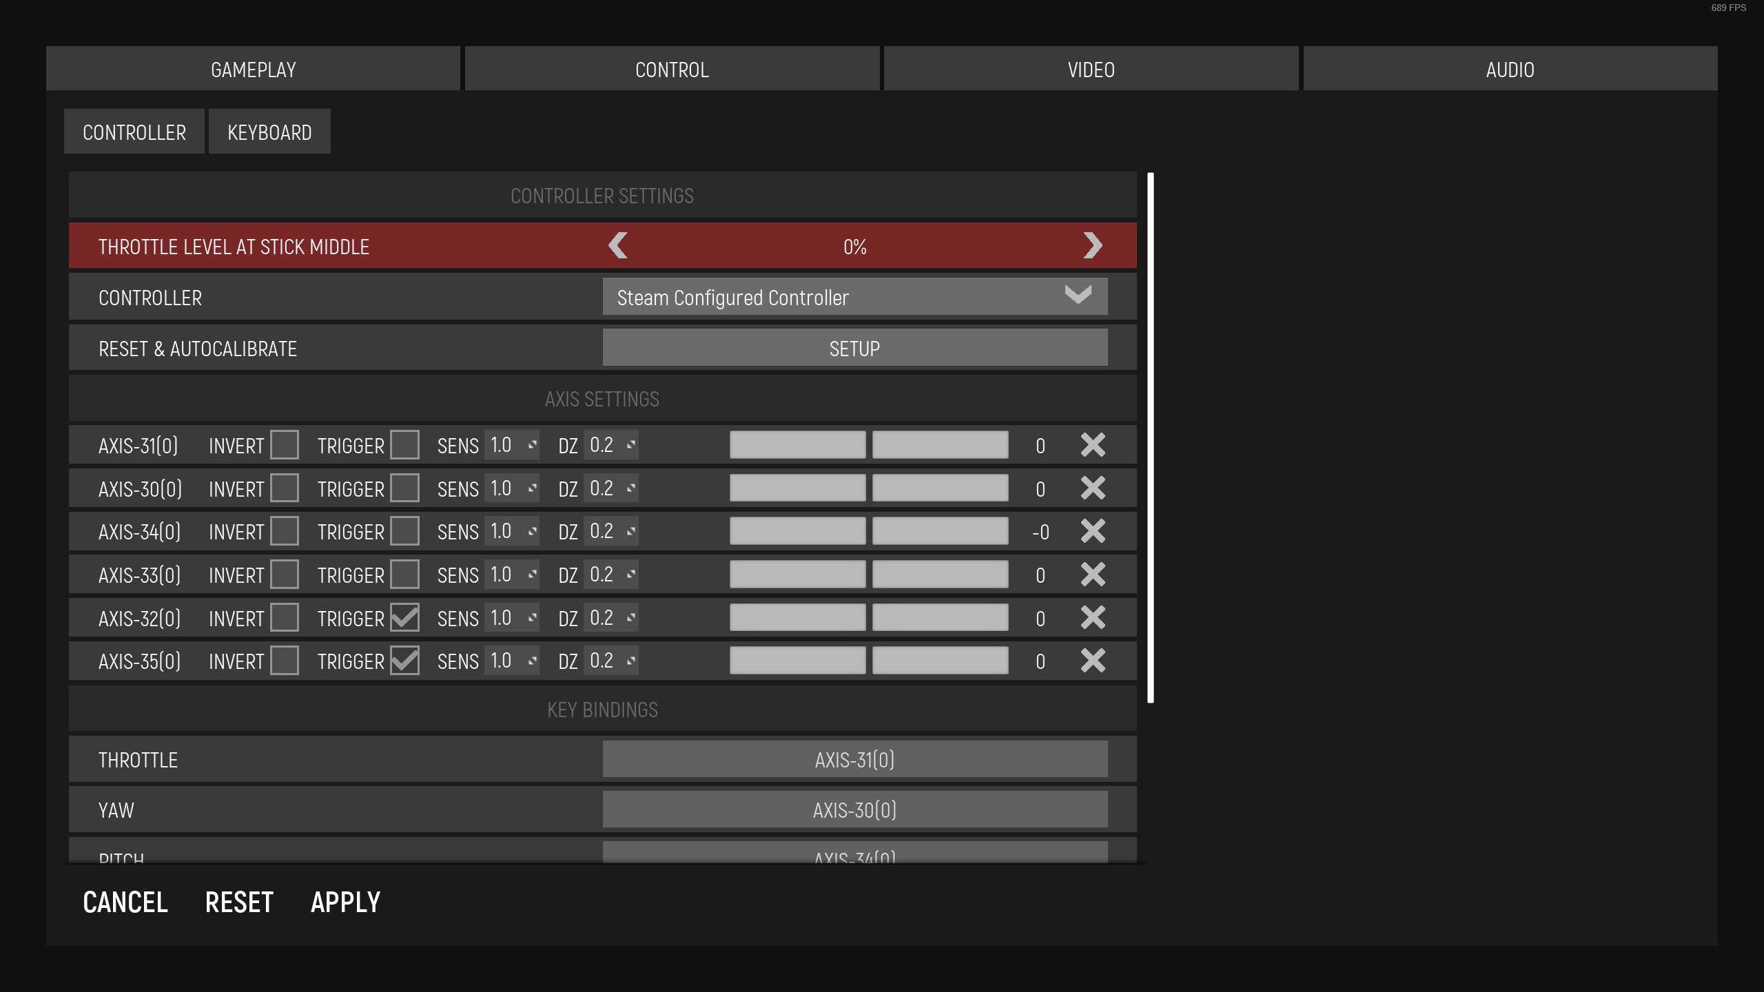Click the vertical scrollbar of settings list
The image size is (1764, 992).
click(x=1150, y=438)
